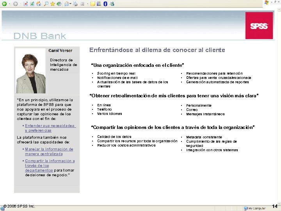Click bullet 'Generación automatizada de reportes'
The height and width of the screenshot is (211, 281).
(x=217, y=82)
